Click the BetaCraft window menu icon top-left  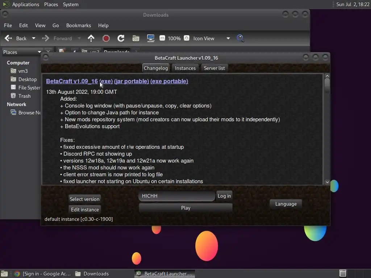(46, 57)
